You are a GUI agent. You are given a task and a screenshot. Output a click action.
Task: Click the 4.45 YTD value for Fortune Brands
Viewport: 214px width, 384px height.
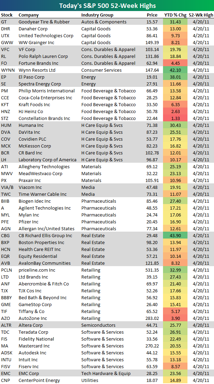coord(175,63)
